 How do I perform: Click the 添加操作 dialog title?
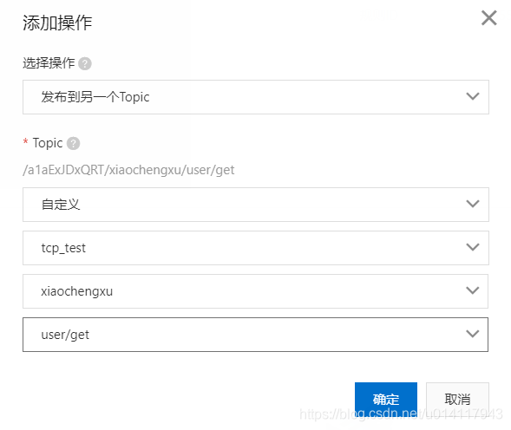tap(57, 23)
